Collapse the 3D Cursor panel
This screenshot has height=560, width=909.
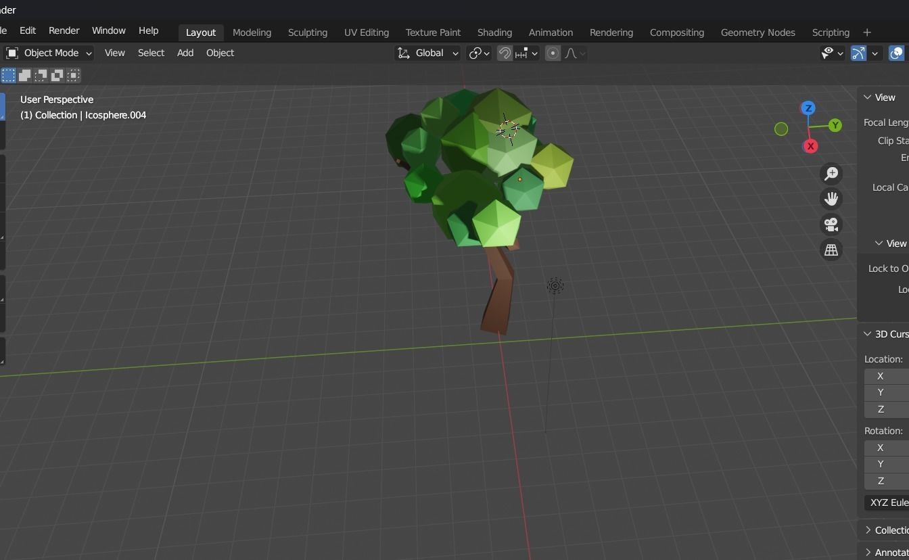(x=868, y=334)
